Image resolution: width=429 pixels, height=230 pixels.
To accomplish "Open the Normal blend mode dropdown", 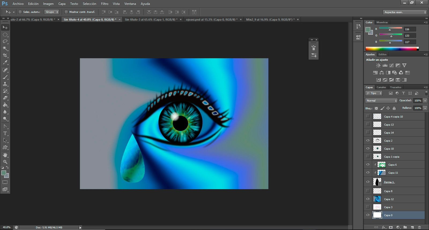I will click(x=381, y=101).
